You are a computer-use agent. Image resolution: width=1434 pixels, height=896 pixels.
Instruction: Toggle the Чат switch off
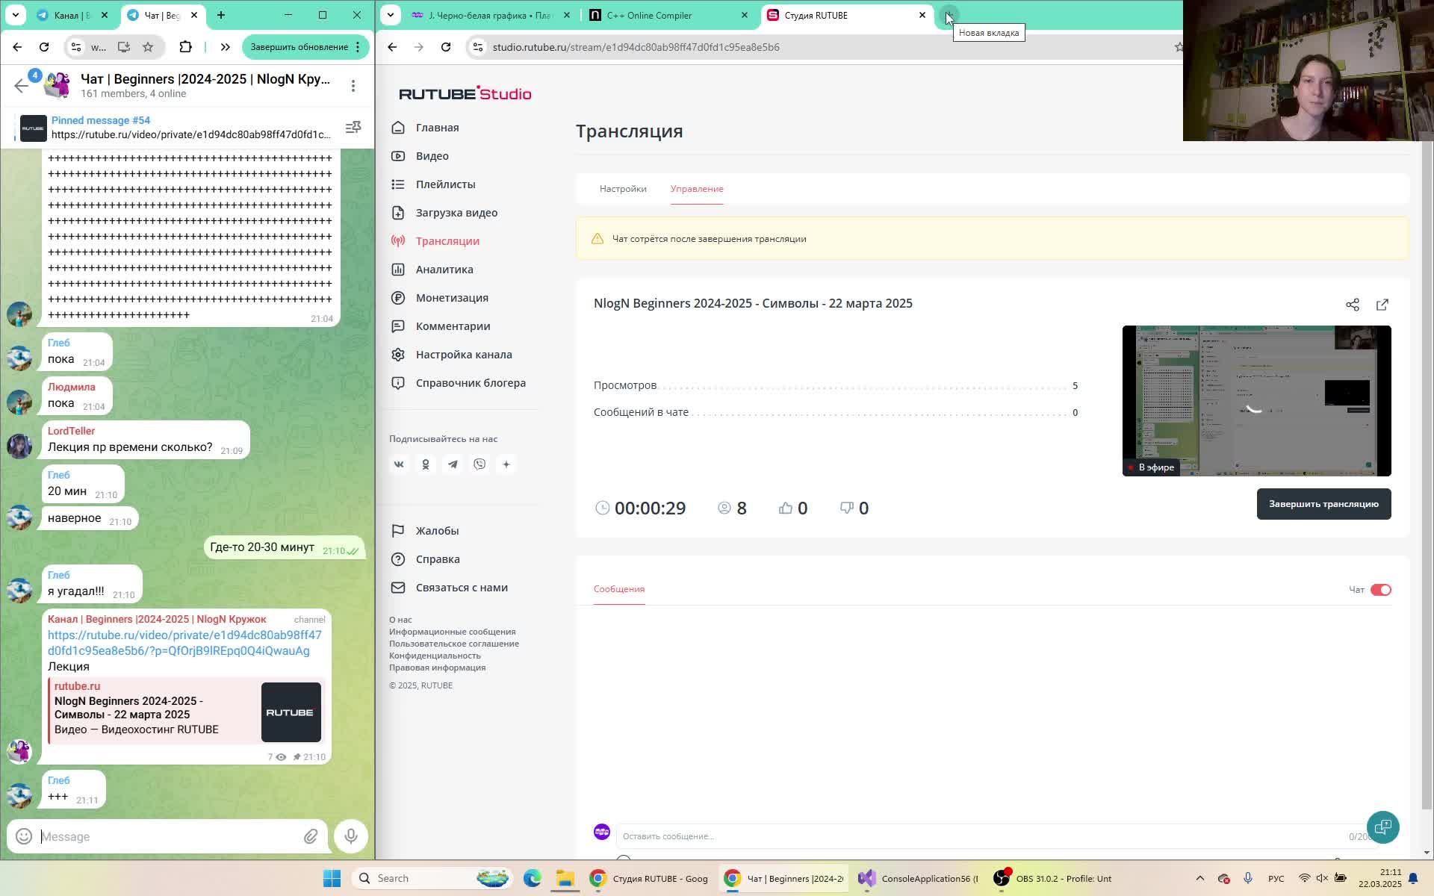point(1380,590)
